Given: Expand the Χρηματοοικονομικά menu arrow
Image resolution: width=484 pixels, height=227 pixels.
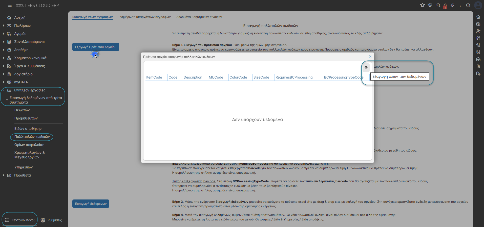Looking at the screenshot, I should pyautogui.click(x=4, y=58).
